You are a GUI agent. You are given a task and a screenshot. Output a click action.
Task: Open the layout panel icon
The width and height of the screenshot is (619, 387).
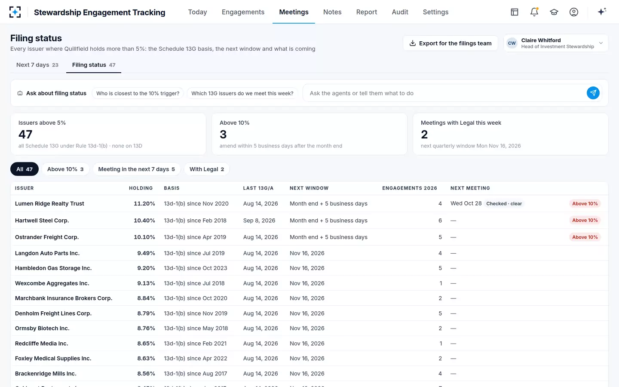pyautogui.click(x=515, y=12)
